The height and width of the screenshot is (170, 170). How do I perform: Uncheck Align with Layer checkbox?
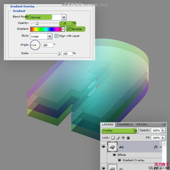pyautogui.click(x=56, y=36)
